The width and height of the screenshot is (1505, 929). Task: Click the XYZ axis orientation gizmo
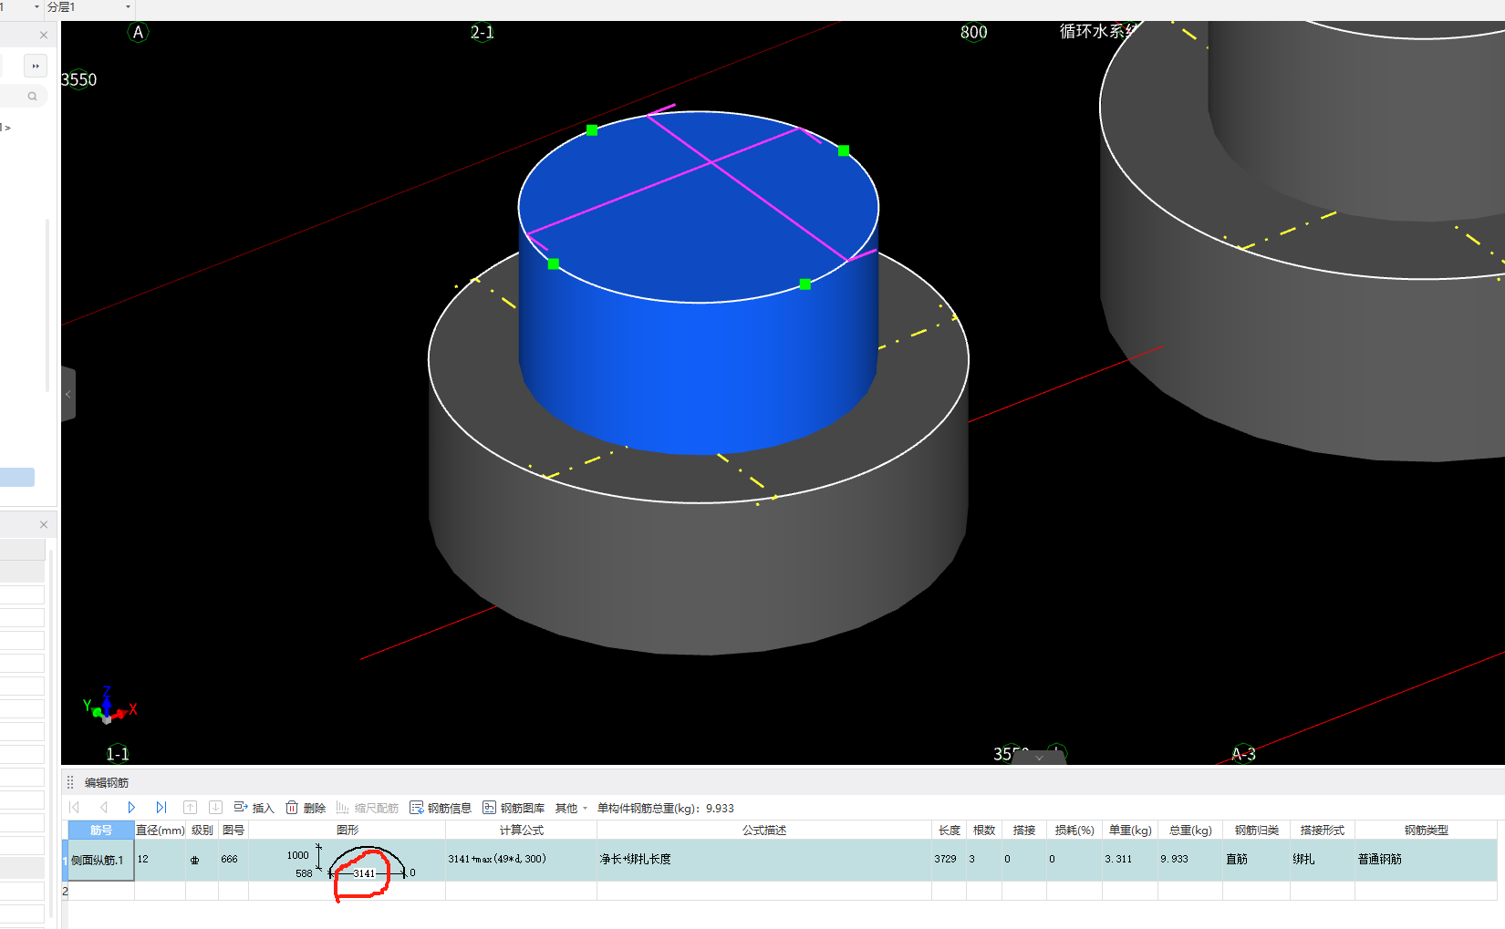[108, 706]
